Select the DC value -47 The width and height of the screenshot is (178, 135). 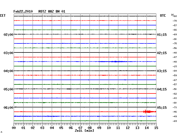click(x=175, y=57)
